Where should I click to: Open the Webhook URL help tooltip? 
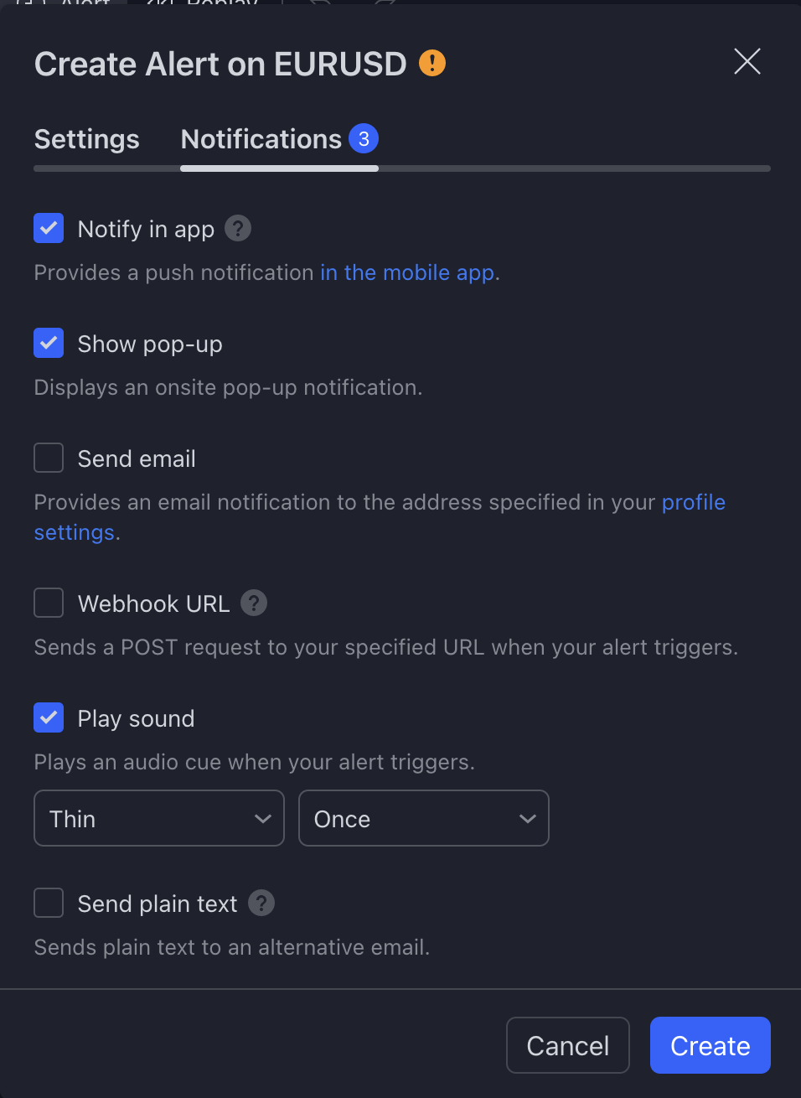254,603
